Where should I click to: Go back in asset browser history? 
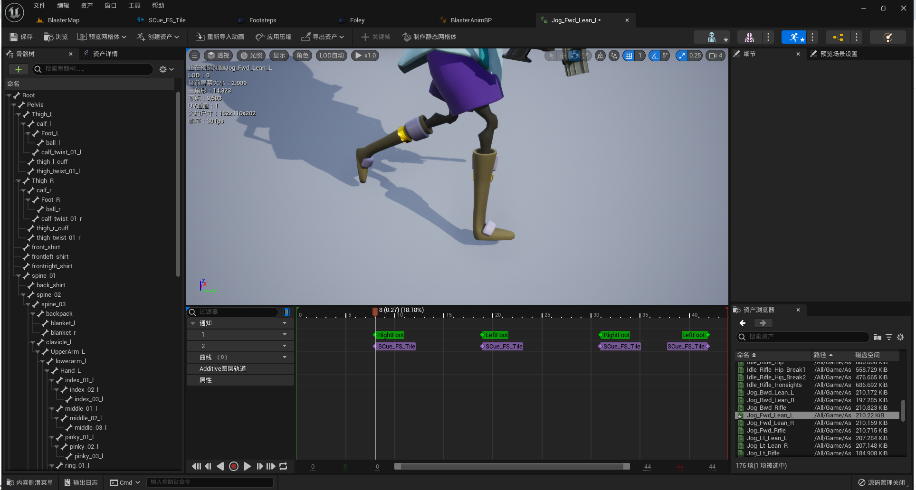point(743,323)
